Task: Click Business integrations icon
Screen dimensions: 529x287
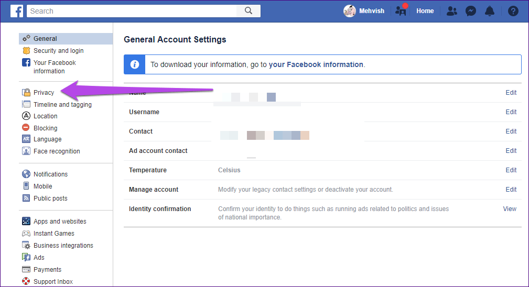Action: [x=26, y=245]
